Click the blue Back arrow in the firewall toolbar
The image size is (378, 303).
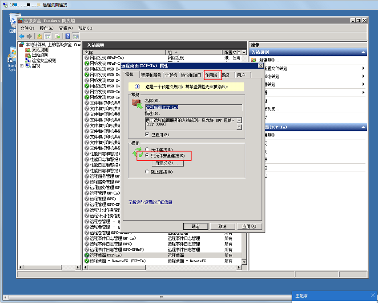(22, 36)
